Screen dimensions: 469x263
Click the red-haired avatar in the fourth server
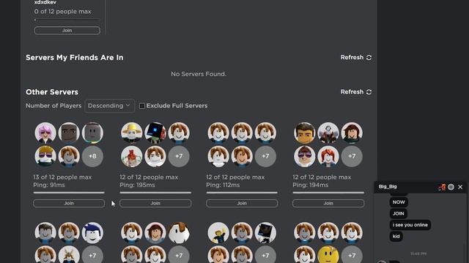pos(328,156)
